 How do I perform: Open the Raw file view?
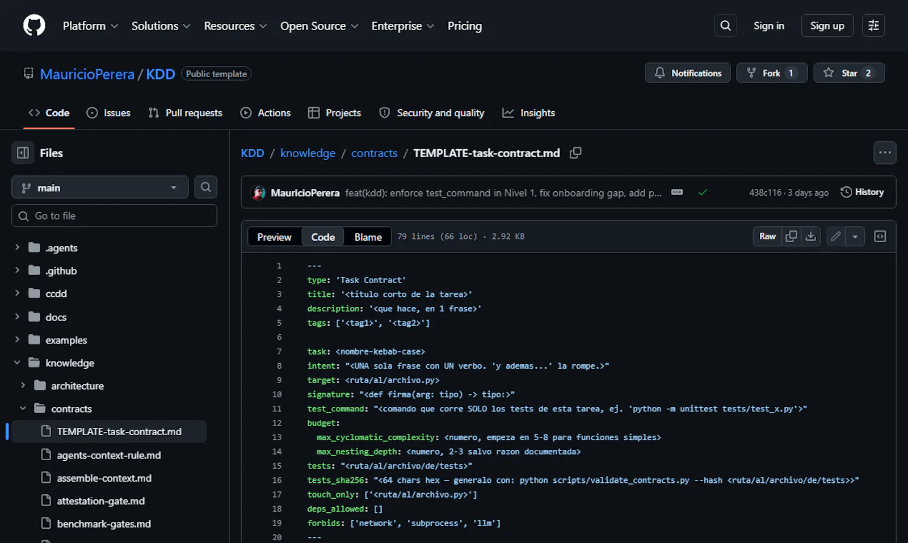767,236
